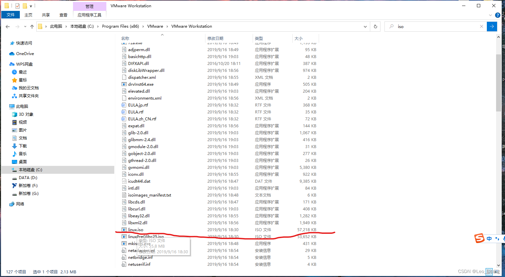This screenshot has width=505, height=277.
Task: Click the Sogou input method S icon
Action: pos(480,238)
